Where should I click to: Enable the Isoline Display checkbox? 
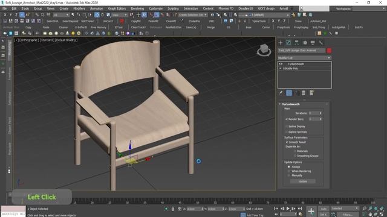tap(287, 127)
